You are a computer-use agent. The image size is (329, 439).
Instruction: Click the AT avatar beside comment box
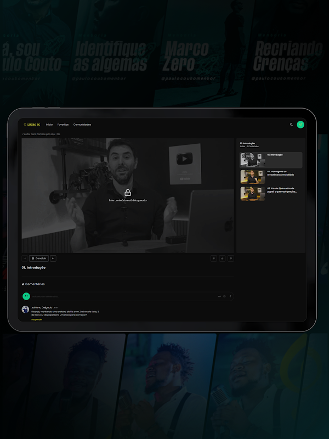point(26,296)
